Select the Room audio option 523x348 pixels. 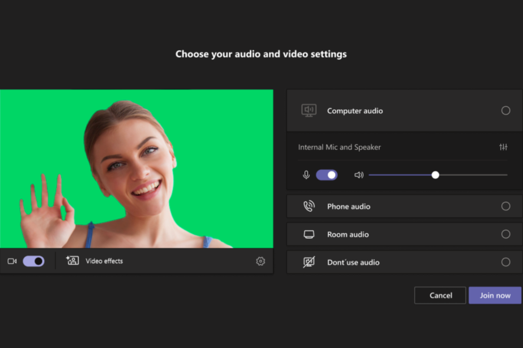pos(505,234)
